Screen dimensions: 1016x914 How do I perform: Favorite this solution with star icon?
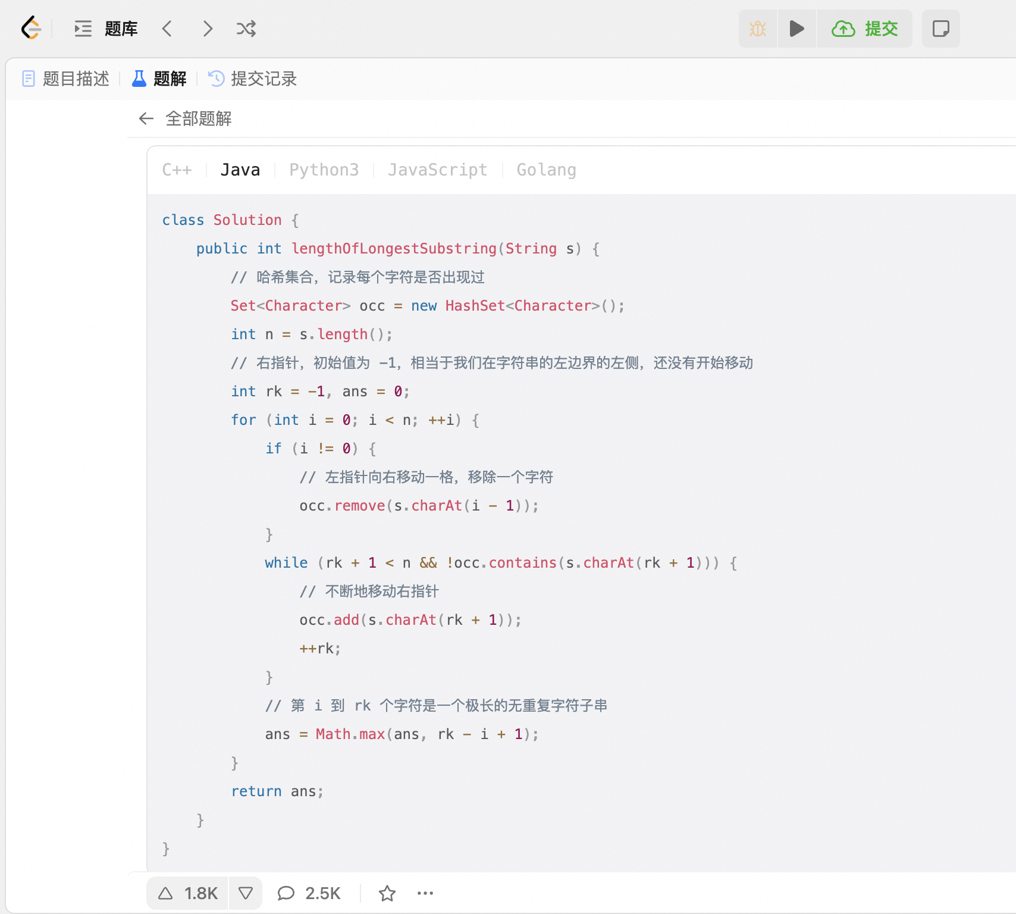(387, 893)
